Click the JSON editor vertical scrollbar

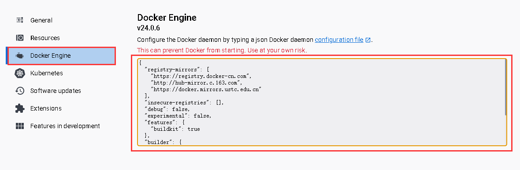tap(505, 88)
